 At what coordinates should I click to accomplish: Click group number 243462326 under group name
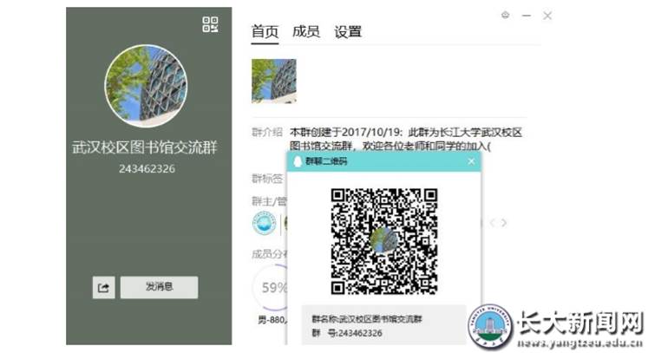click(147, 168)
